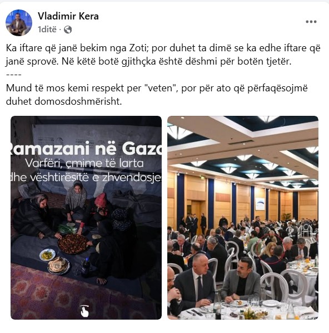The height and width of the screenshot is (333, 329).
Task: Open the Ramazani në Gaza photo
Action: click(x=86, y=218)
